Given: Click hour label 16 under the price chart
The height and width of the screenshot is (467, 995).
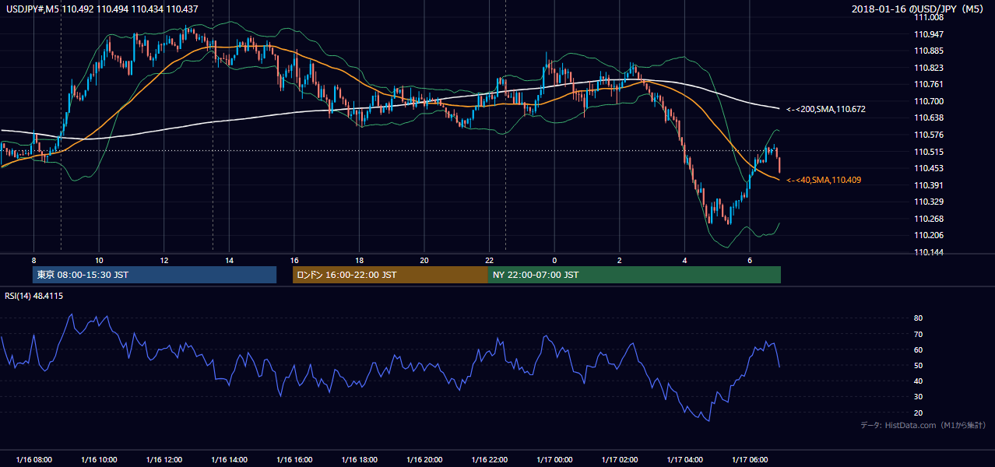Looking at the screenshot, I should pos(294,260).
